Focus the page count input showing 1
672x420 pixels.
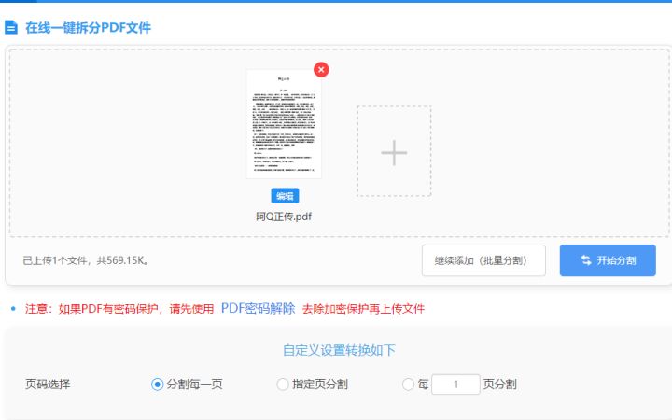pos(455,385)
